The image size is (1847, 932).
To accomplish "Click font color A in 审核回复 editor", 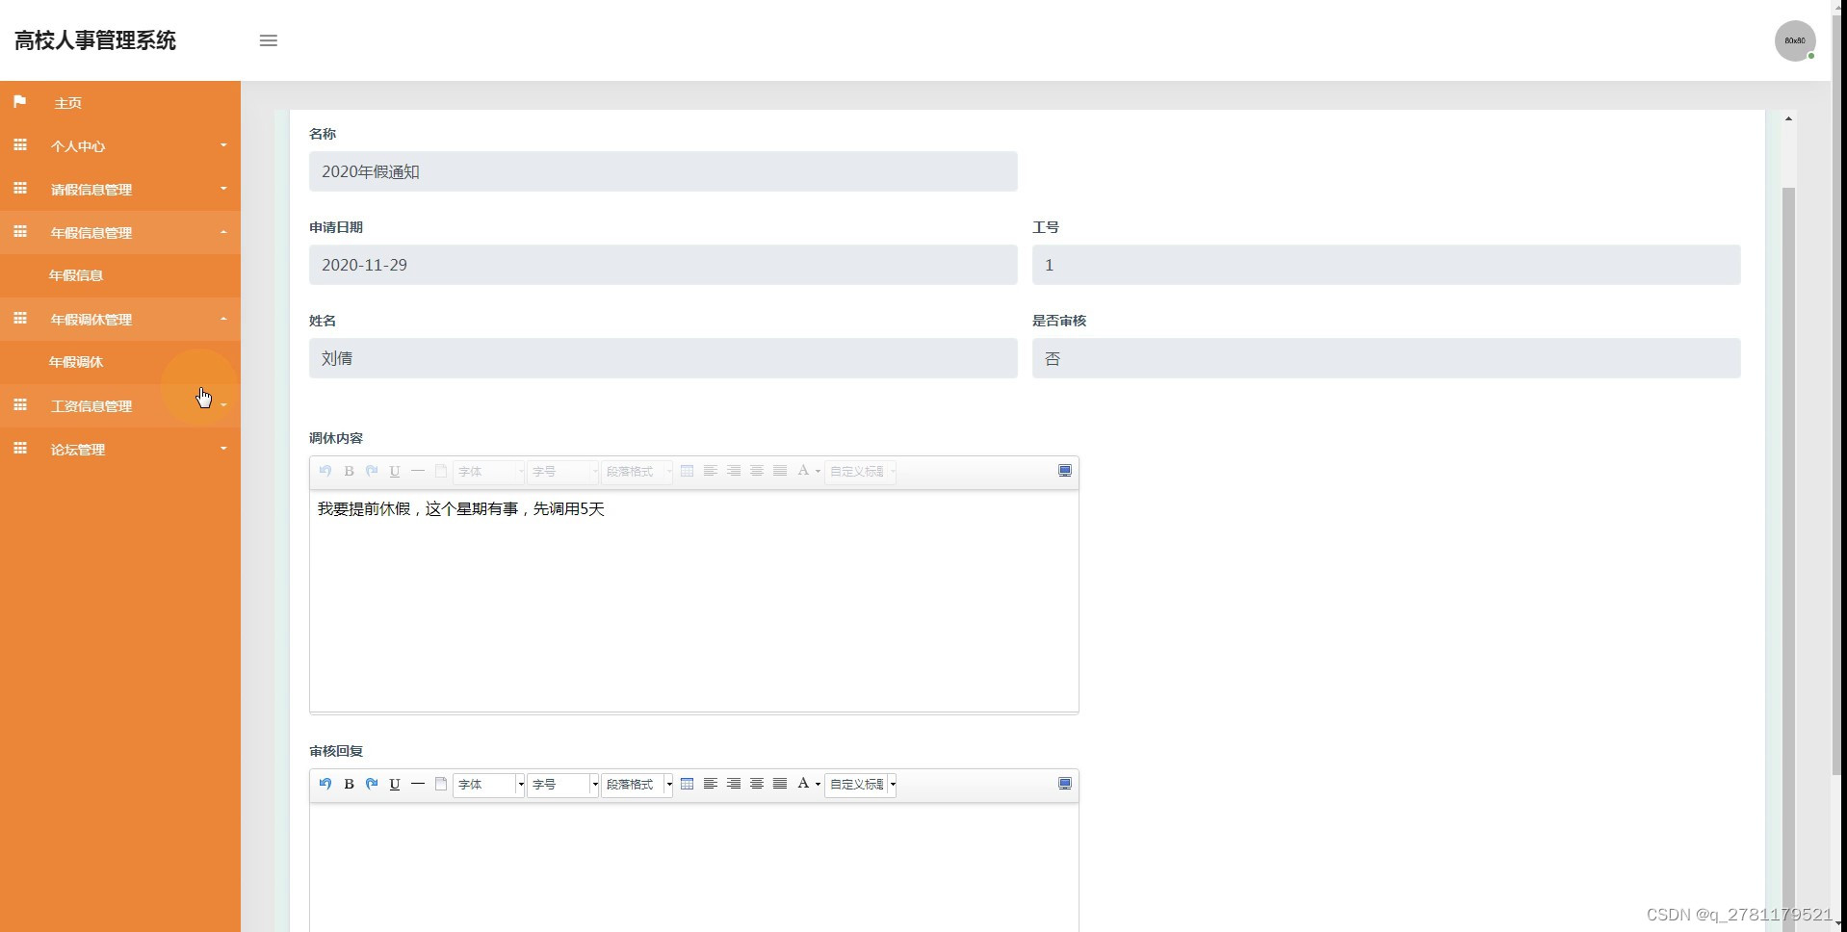I will coord(803,784).
